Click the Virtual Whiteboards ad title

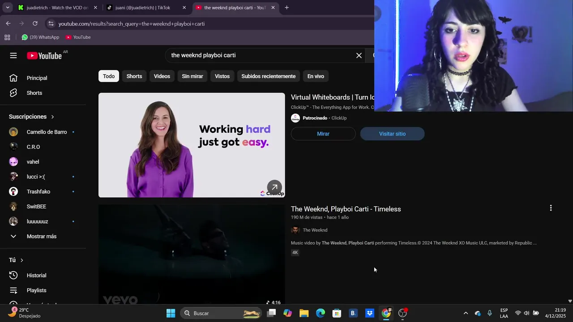click(x=333, y=97)
